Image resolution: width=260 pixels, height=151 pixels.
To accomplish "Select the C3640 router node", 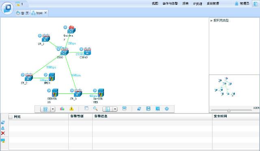I will pyautogui.click(x=87, y=53).
